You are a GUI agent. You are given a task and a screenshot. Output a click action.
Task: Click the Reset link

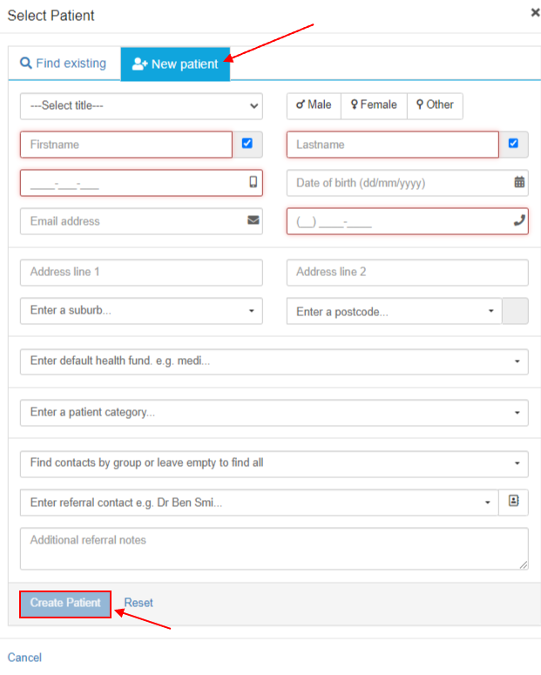[x=139, y=603]
